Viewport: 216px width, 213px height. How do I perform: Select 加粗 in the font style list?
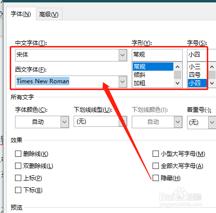click(x=153, y=83)
